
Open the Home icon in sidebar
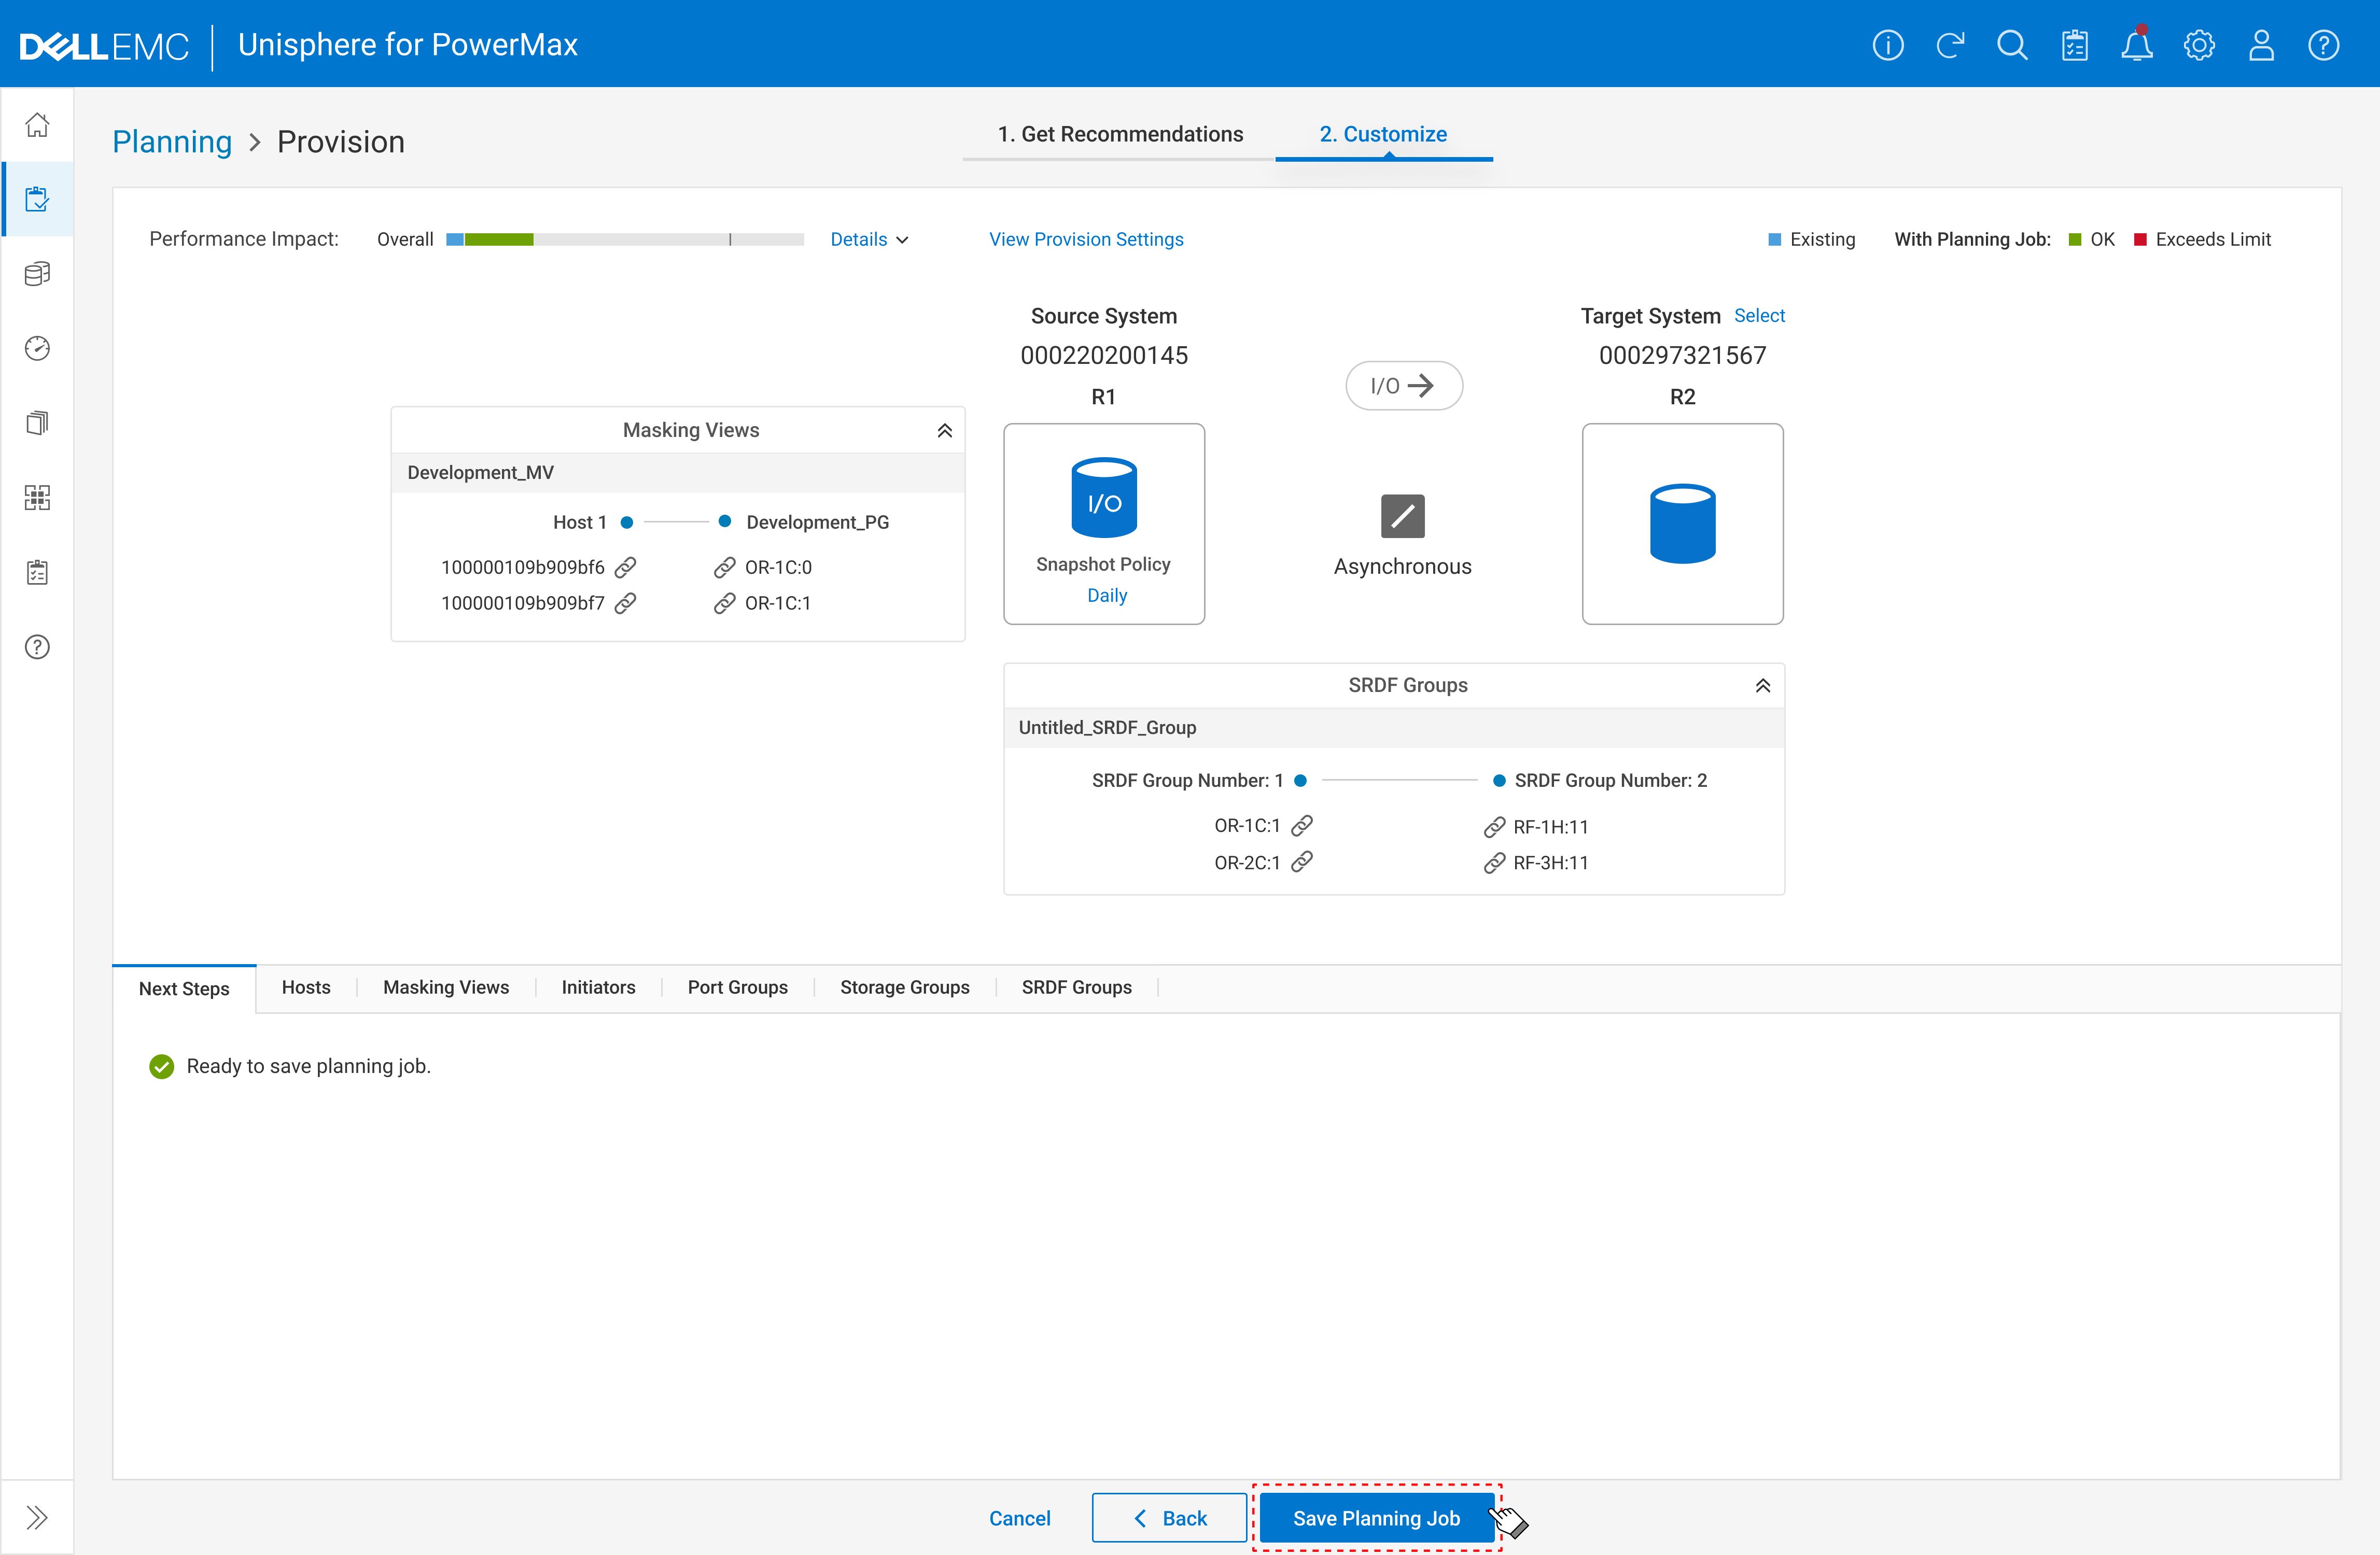37,125
